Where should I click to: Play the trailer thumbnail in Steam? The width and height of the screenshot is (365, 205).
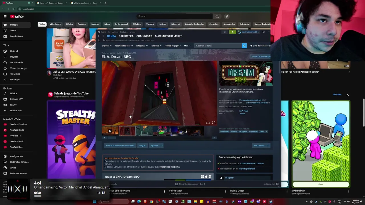[110, 131]
